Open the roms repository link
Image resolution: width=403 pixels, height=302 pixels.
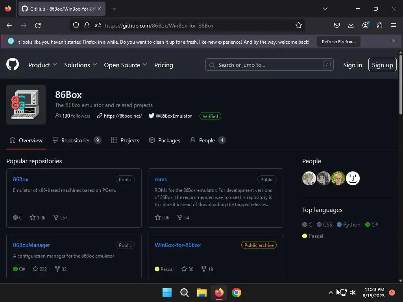coord(161,179)
